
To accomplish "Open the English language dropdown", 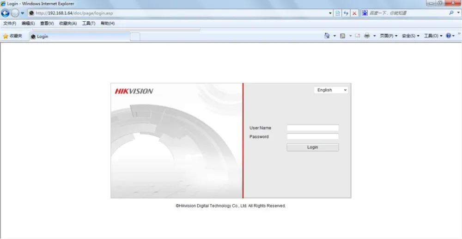I will pyautogui.click(x=331, y=90).
